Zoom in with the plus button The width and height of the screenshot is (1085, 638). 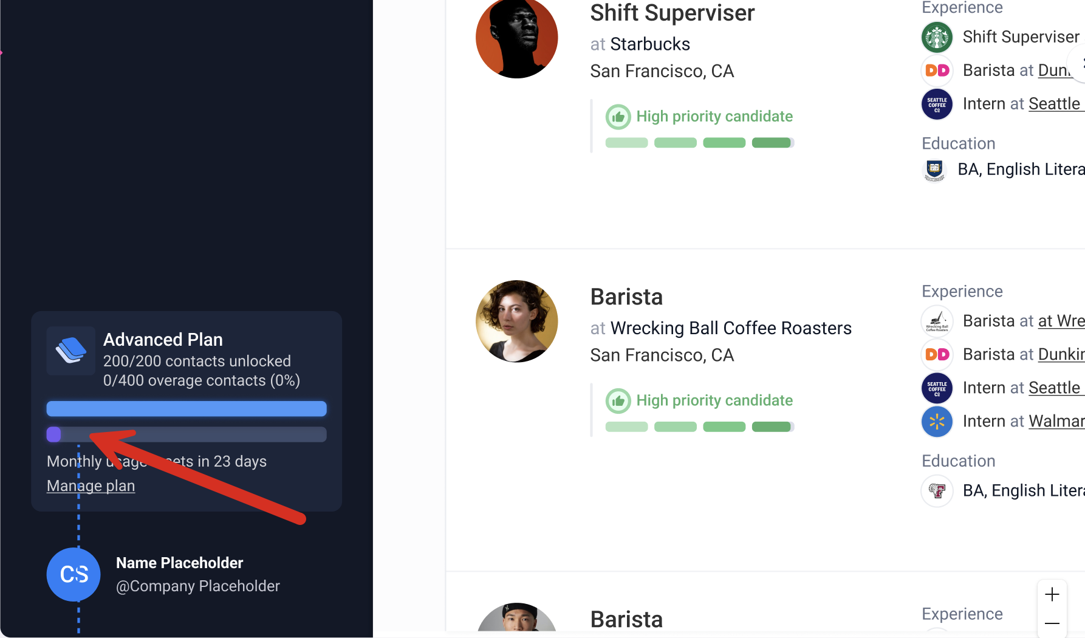1052,594
